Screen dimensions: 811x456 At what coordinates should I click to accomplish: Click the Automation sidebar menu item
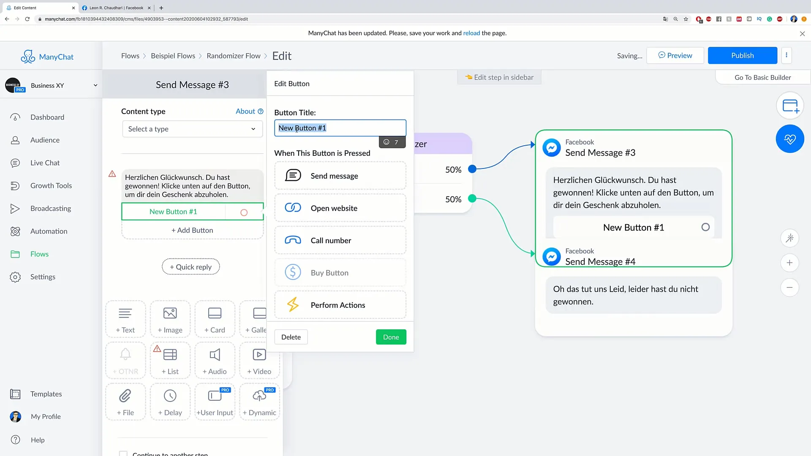(x=49, y=231)
